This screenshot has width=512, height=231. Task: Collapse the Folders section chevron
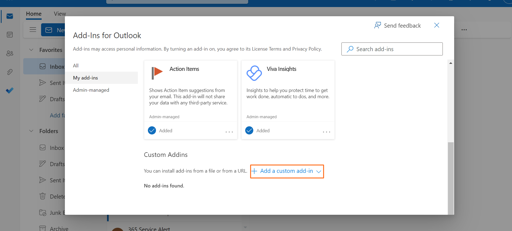pyautogui.click(x=31, y=131)
